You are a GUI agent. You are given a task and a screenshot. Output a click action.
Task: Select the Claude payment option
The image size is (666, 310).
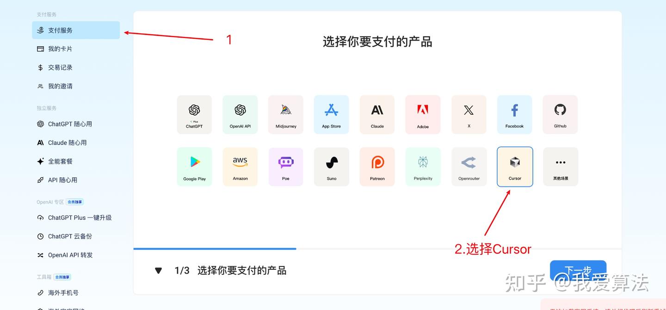click(x=377, y=115)
